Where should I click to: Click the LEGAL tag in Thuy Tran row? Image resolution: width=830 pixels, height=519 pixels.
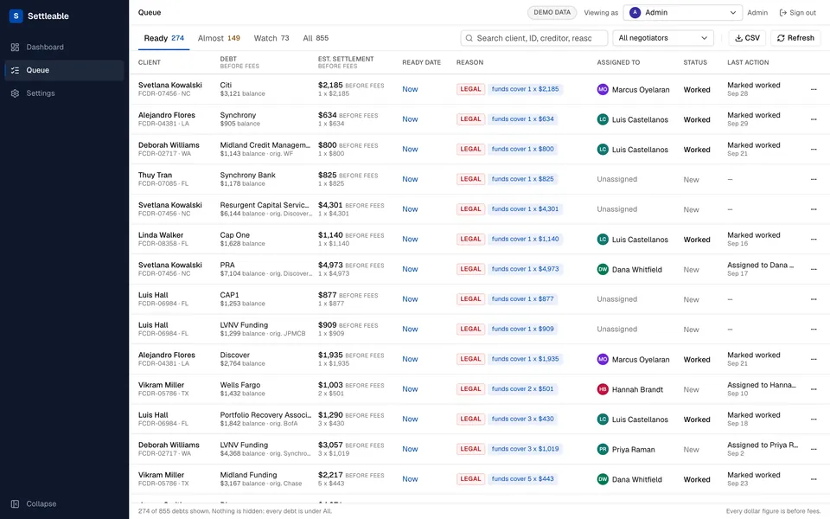pyautogui.click(x=470, y=179)
